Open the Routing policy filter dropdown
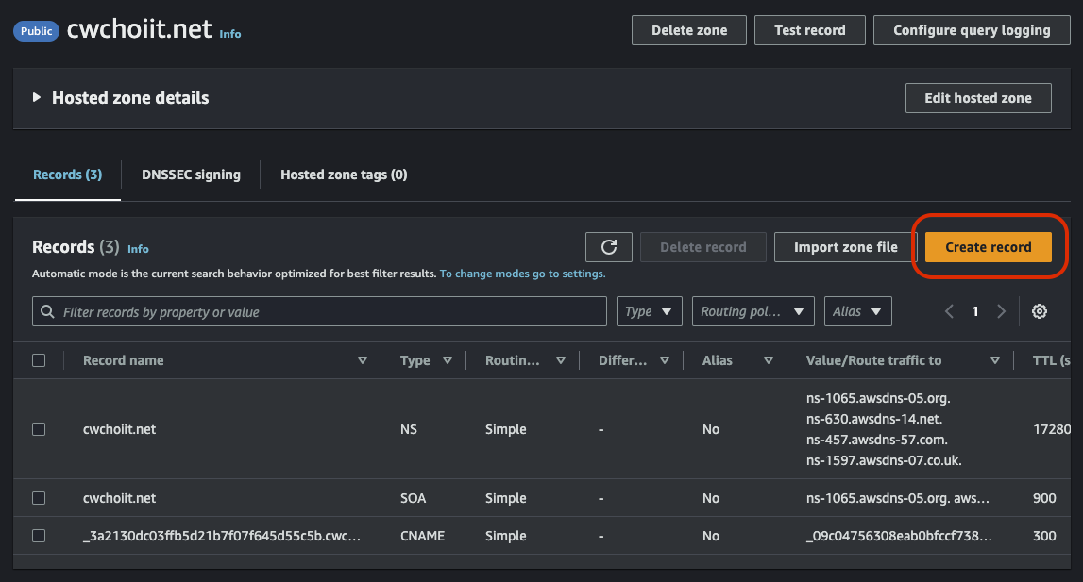 [x=753, y=311]
